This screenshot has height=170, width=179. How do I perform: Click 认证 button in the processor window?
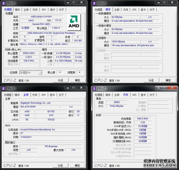pyautogui.click(x=61, y=80)
